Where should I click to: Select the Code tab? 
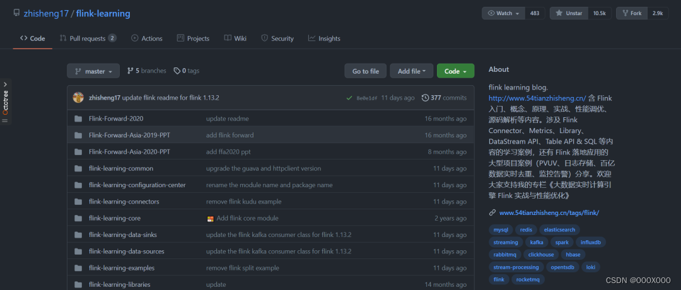(x=33, y=38)
